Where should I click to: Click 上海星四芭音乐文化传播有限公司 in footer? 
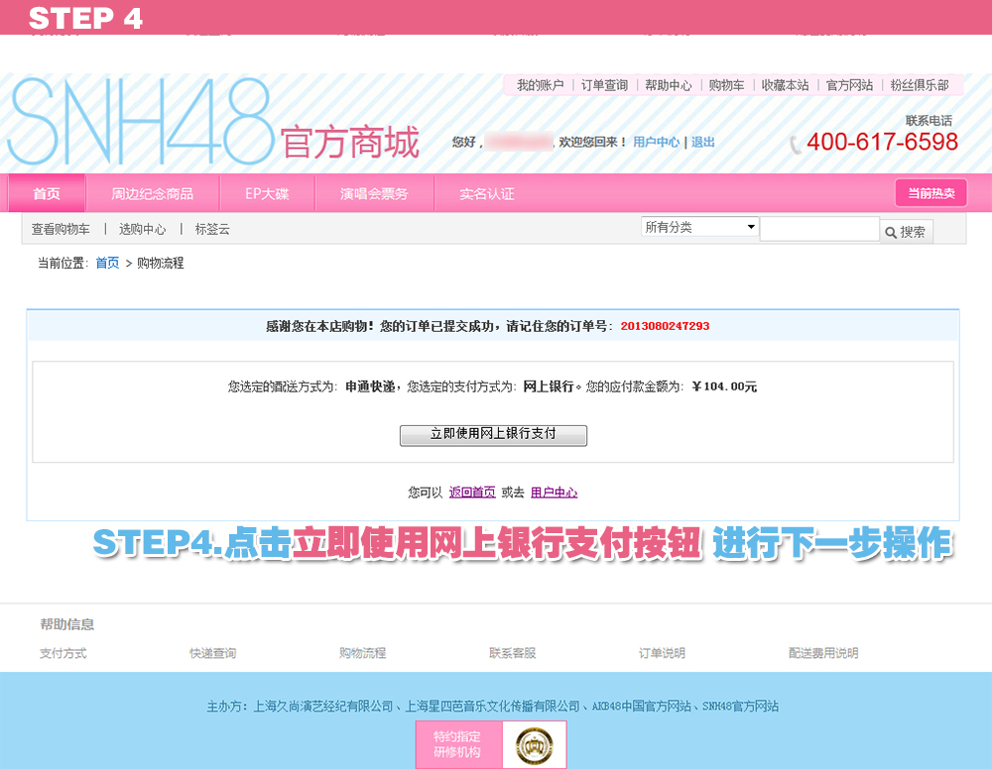(492, 706)
